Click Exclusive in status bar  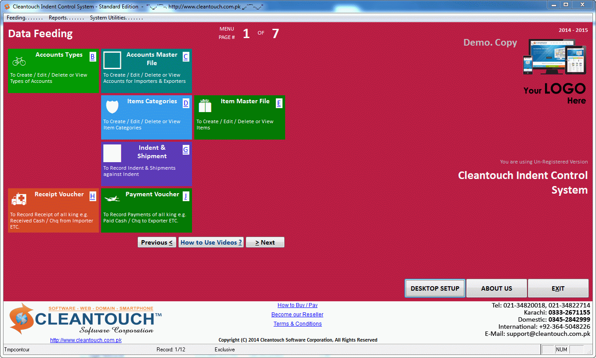click(x=225, y=350)
